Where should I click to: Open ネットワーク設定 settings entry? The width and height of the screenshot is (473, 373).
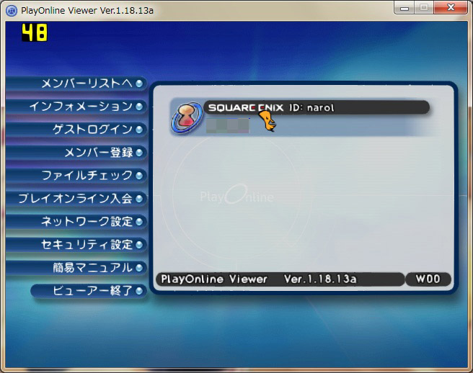(x=76, y=222)
